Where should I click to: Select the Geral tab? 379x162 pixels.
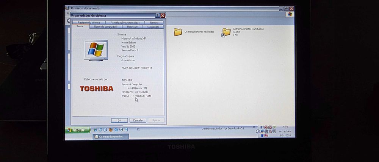click(x=80, y=26)
